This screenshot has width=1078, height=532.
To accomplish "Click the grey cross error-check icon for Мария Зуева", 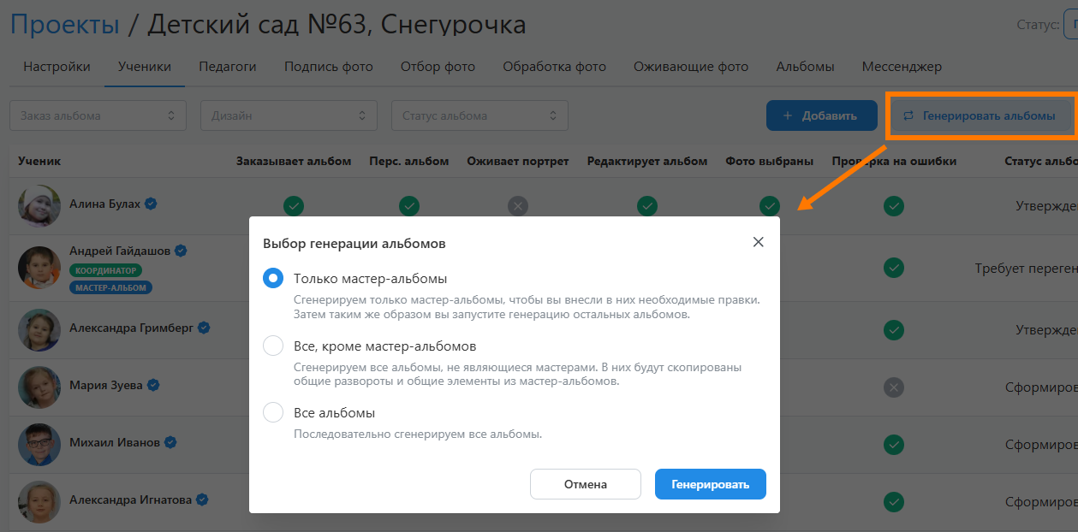I will [894, 387].
